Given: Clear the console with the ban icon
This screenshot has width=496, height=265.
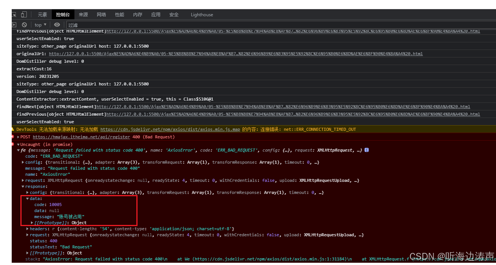Looking at the screenshot, I should pos(24,25).
